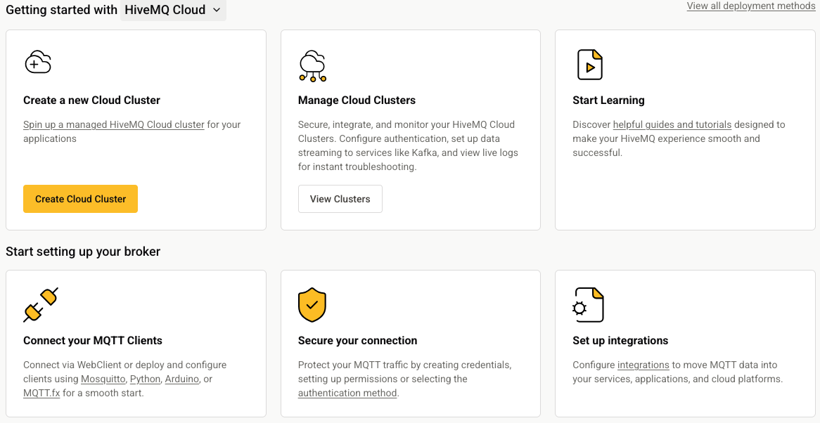This screenshot has width=820, height=423.
Task: Click the play-document icon above Start Learning
Action: click(590, 64)
